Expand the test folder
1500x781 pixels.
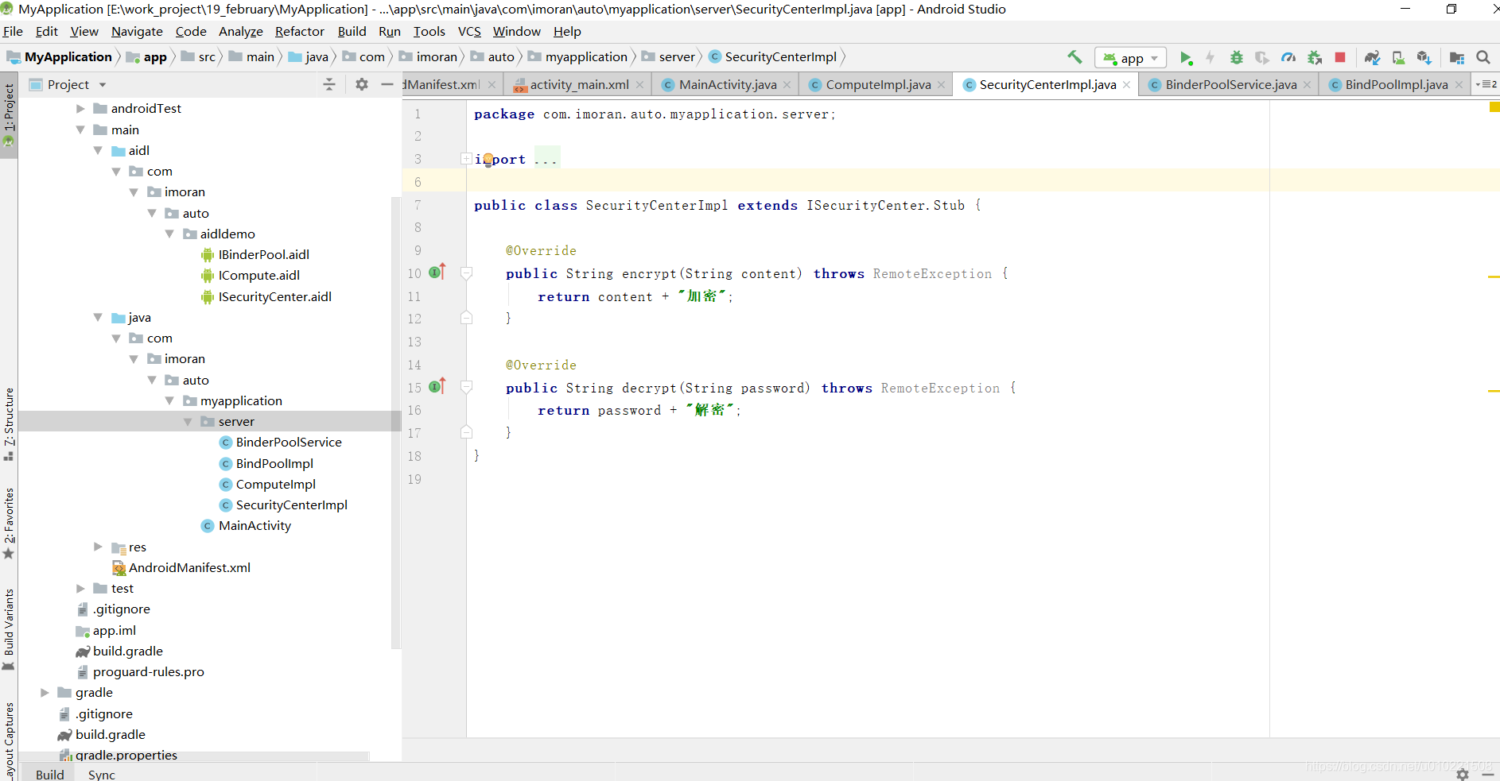[80, 588]
